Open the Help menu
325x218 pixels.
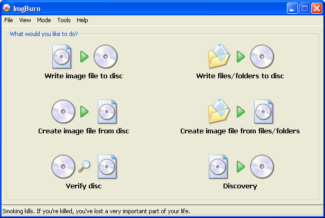(82, 20)
